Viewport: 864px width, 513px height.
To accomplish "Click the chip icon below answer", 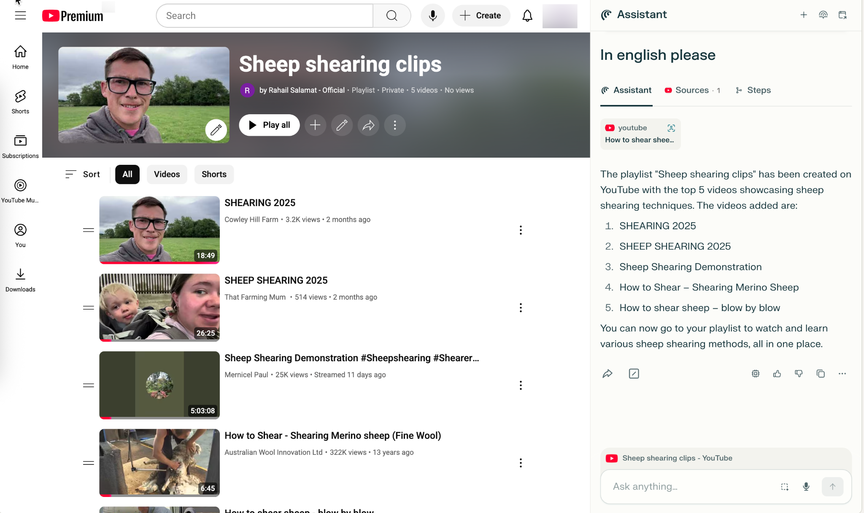I will point(756,373).
